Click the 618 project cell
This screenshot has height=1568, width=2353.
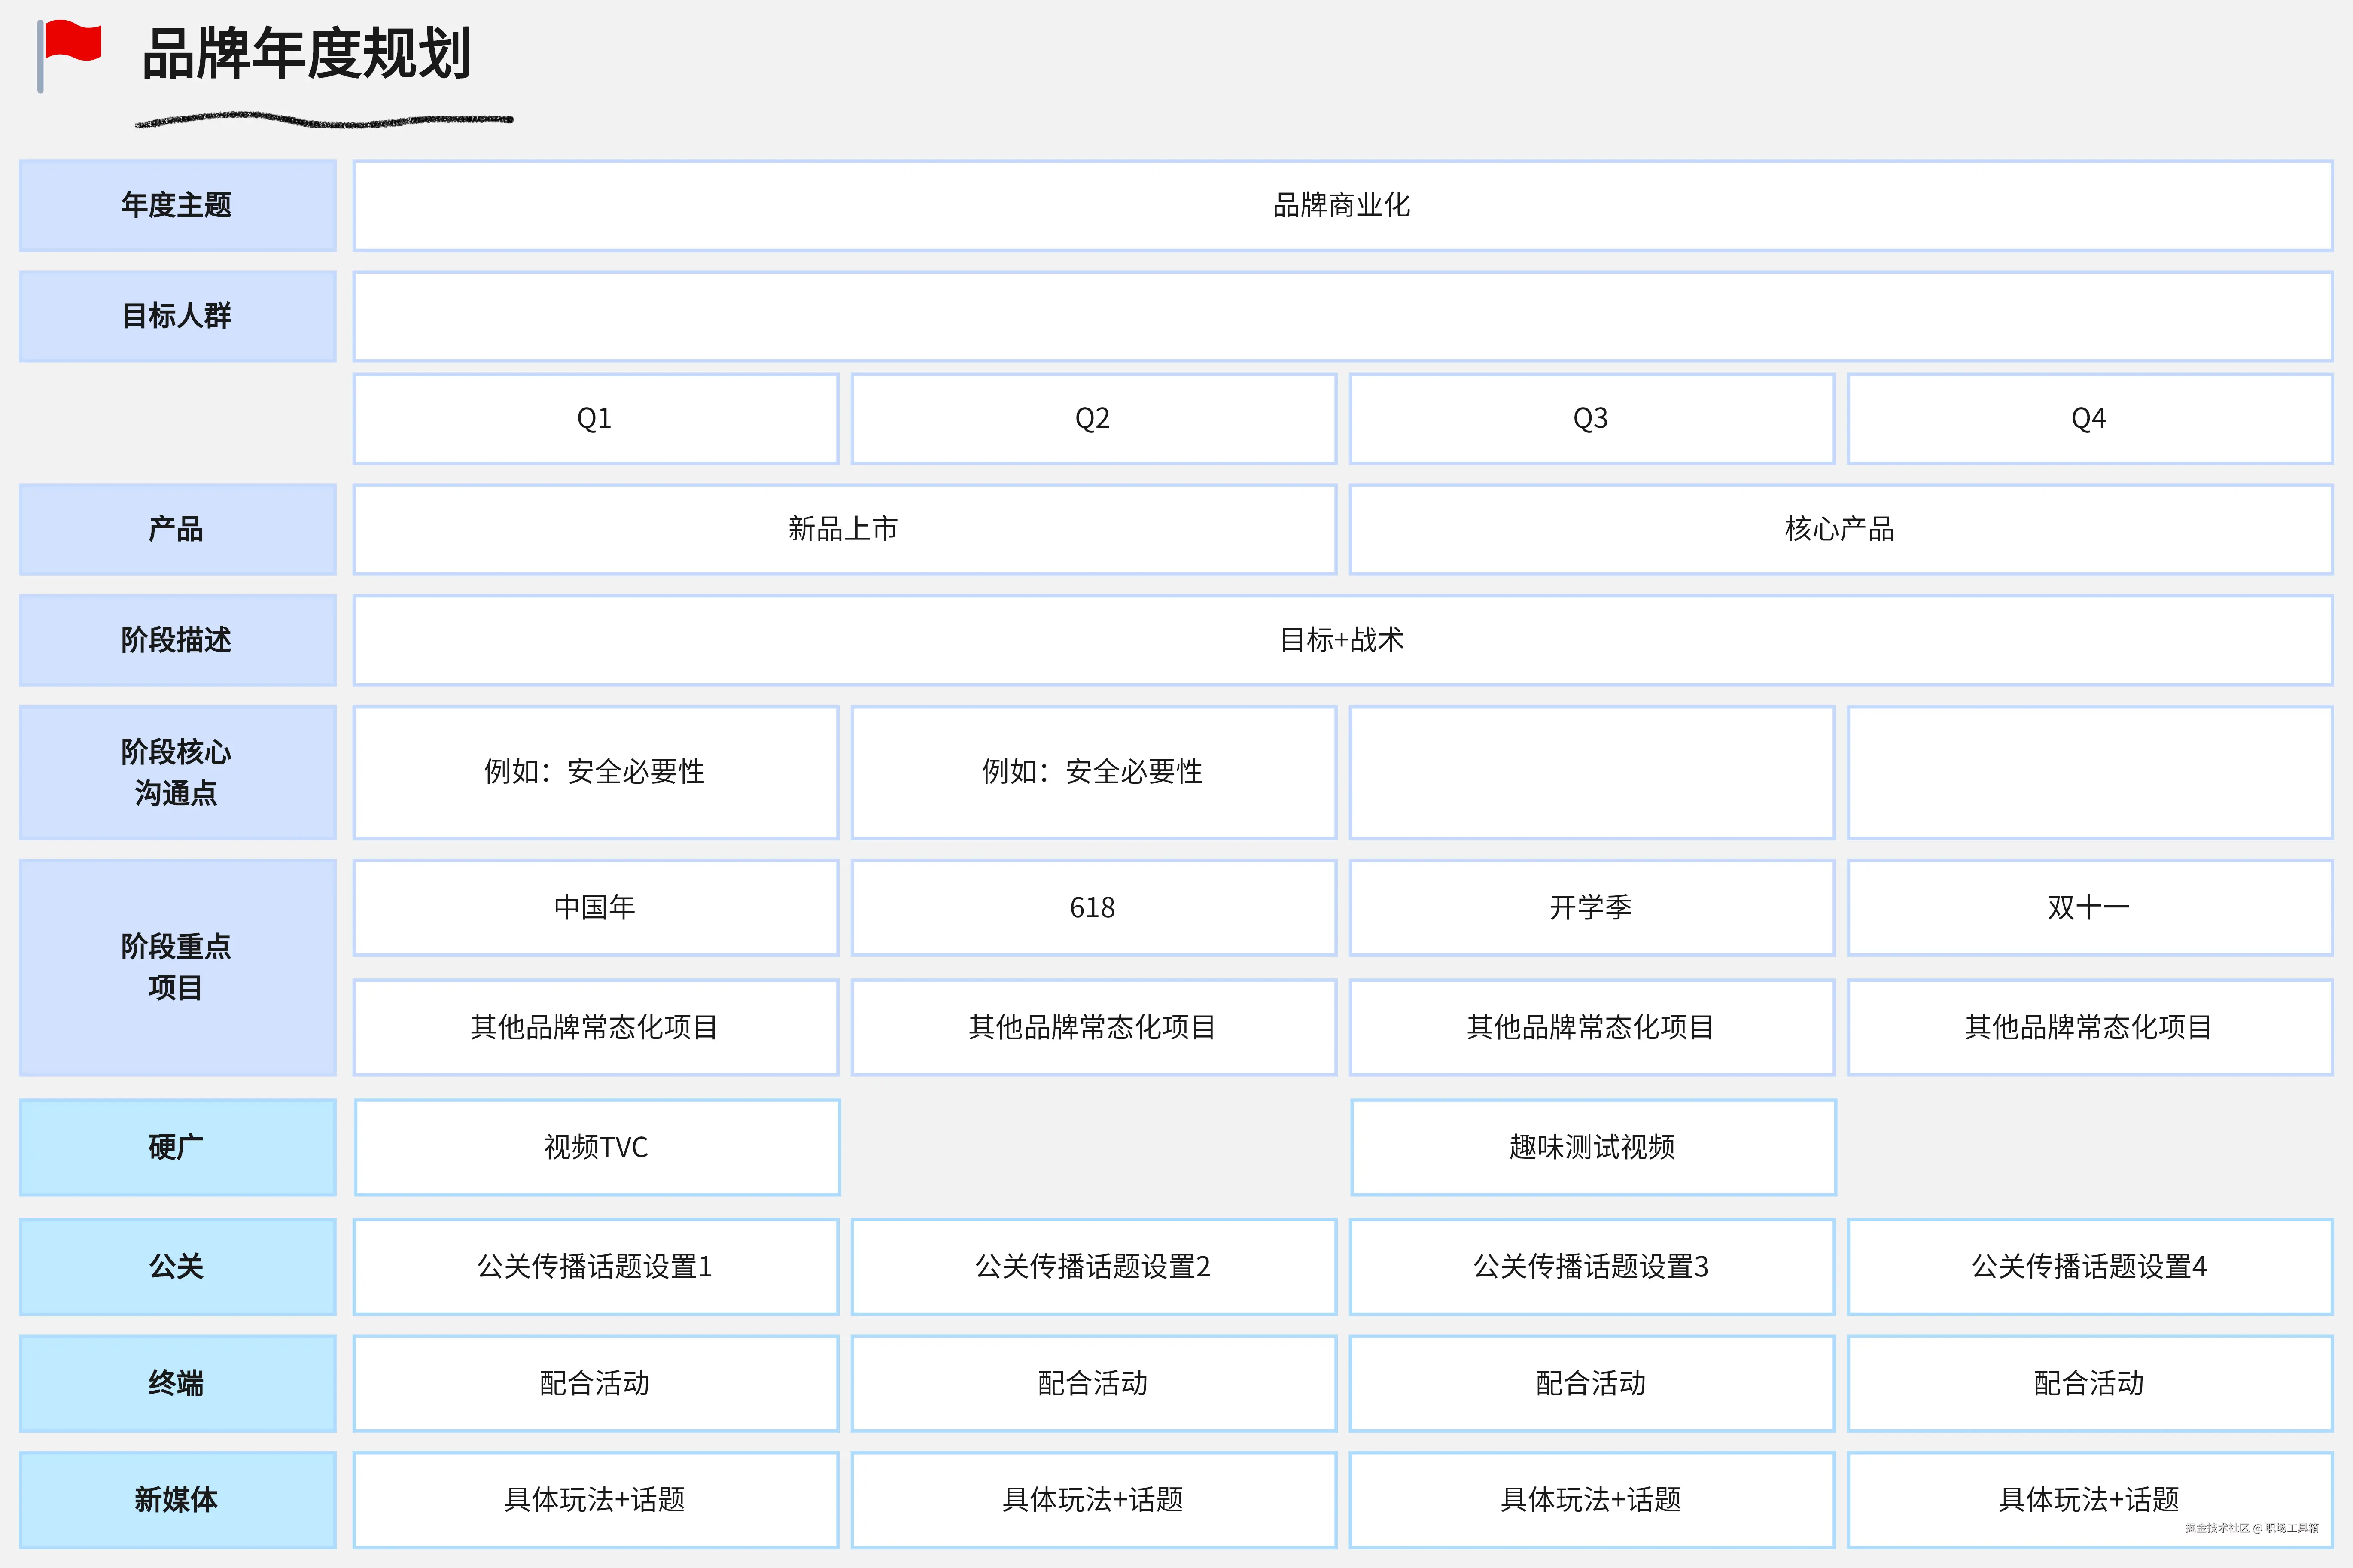[1092, 907]
